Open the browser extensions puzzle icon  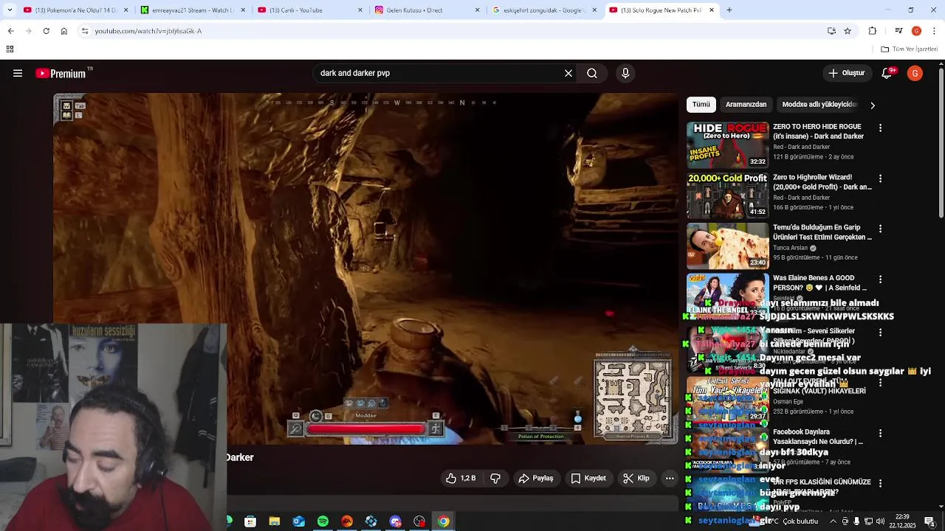[873, 31]
